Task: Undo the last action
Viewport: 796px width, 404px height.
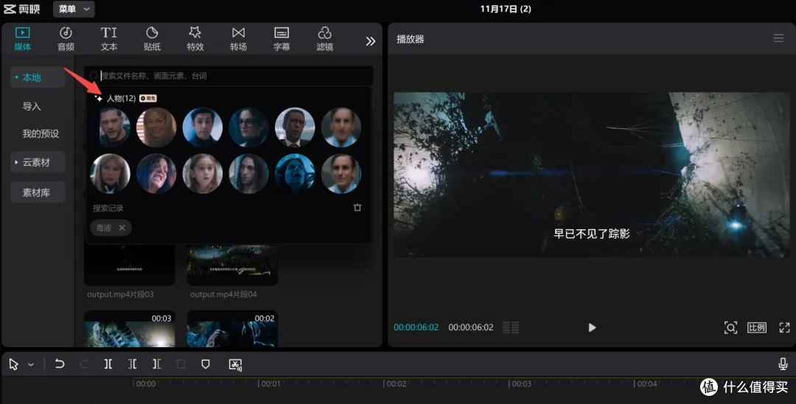Action: tap(60, 364)
